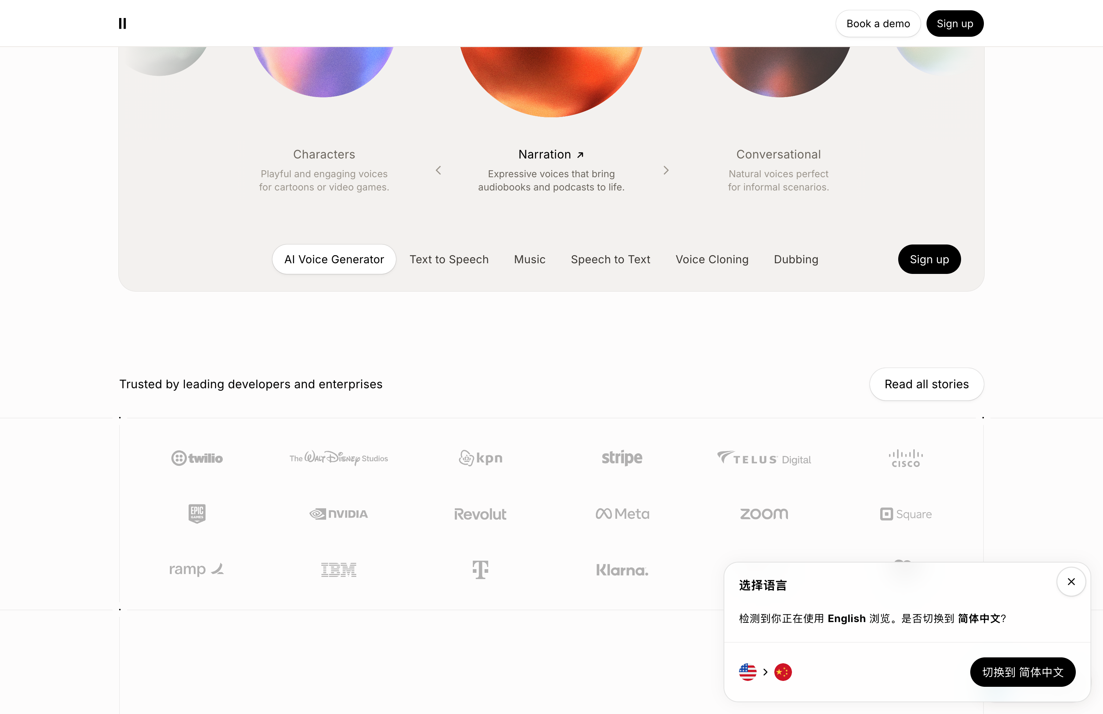Click the IBM logo
Screen dimensions: 1103x714
click(339, 570)
